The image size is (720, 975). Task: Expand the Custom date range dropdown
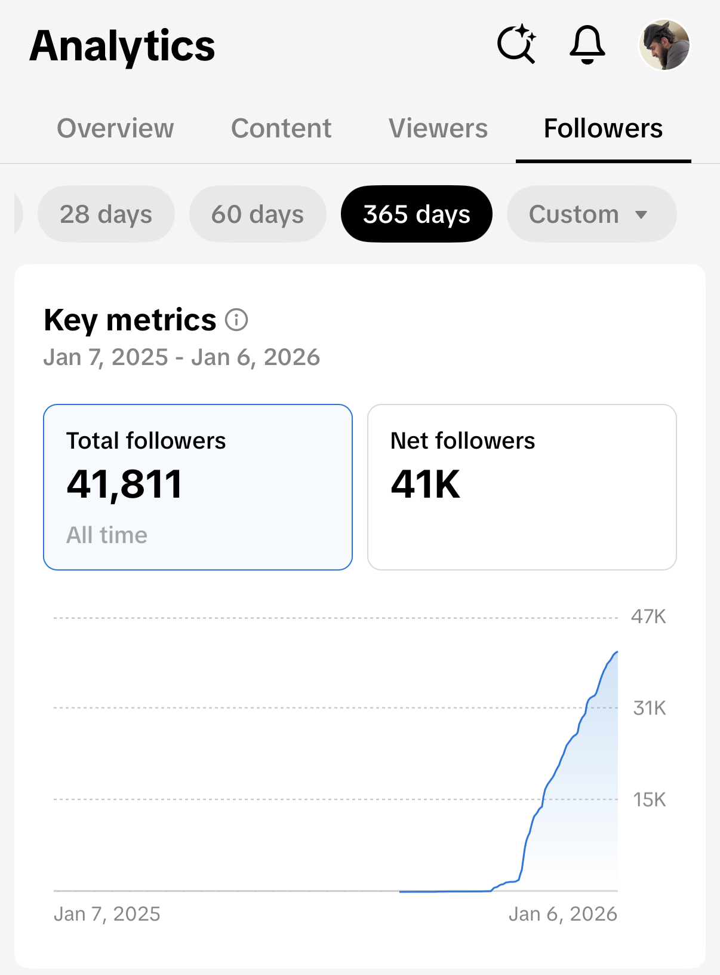[591, 214]
